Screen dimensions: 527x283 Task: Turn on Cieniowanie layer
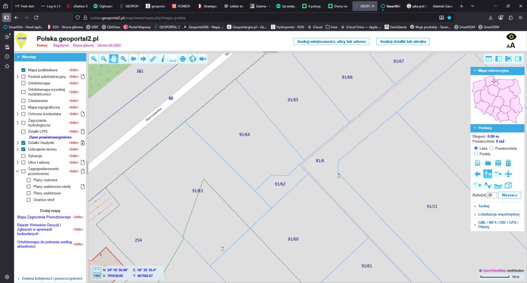click(23, 101)
